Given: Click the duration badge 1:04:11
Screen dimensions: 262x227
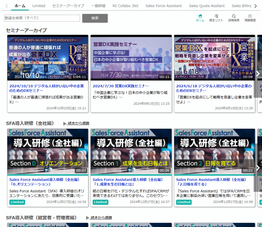Looking at the screenshot, I should (x=79, y=77).
